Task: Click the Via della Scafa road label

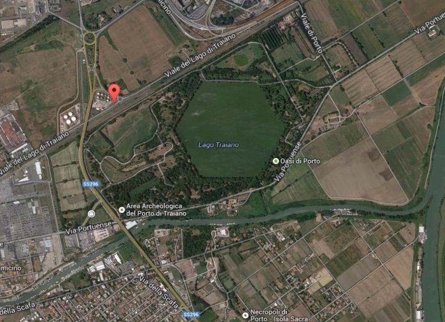Action: pyautogui.click(x=159, y=291)
